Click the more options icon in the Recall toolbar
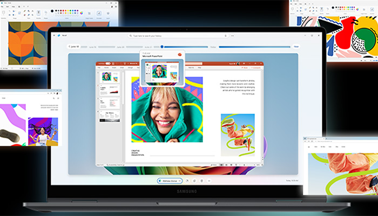The height and width of the screenshot is (216, 378). (x=209, y=181)
